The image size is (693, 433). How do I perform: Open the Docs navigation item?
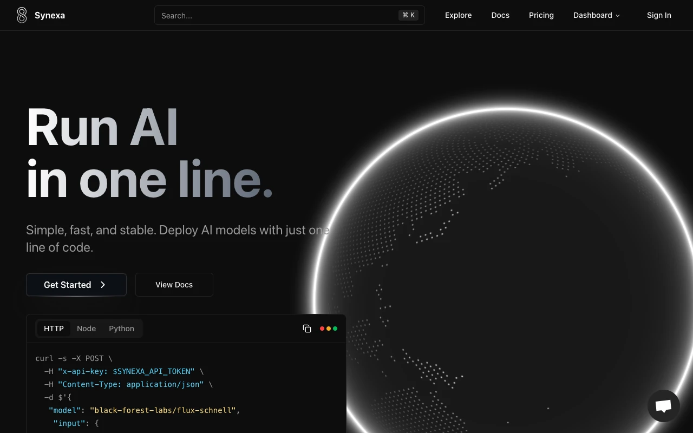coord(500,15)
